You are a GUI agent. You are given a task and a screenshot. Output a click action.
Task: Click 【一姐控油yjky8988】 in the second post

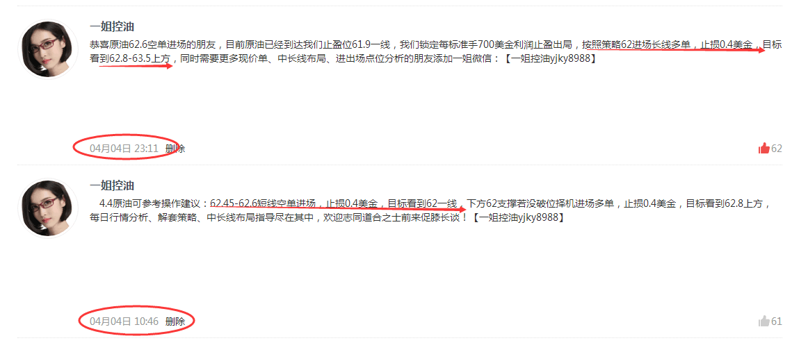click(x=517, y=218)
